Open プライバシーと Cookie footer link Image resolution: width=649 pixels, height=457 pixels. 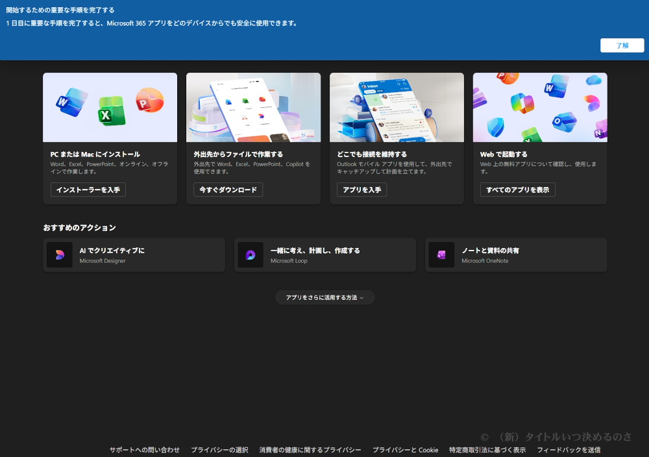click(x=405, y=450)
